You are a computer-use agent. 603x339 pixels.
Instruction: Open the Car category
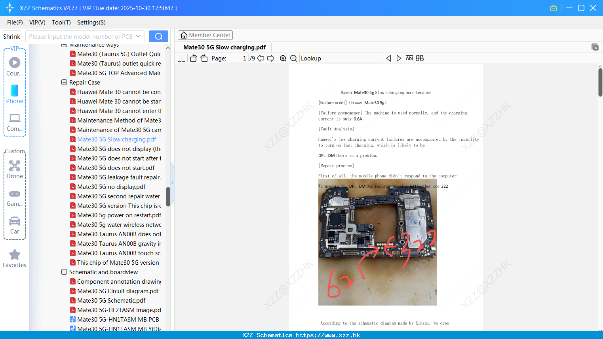click(15, 225)
